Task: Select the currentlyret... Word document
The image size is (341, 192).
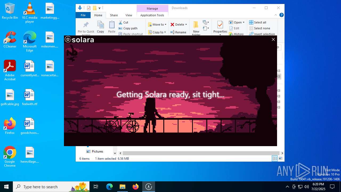Action: [x=30, y=69]
